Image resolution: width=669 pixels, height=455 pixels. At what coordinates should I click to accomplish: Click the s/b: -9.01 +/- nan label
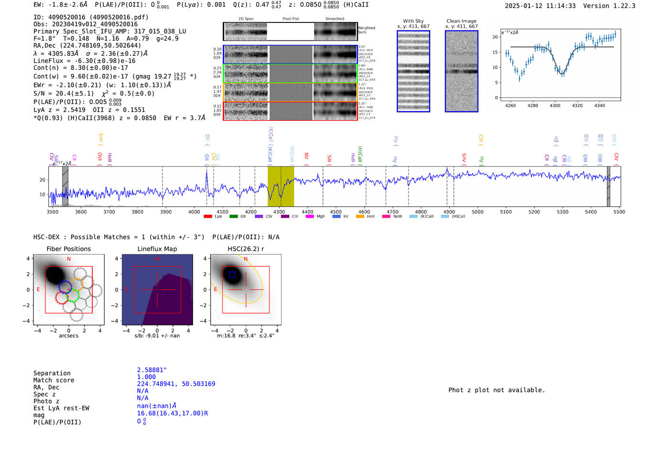(x=157, y=336)
